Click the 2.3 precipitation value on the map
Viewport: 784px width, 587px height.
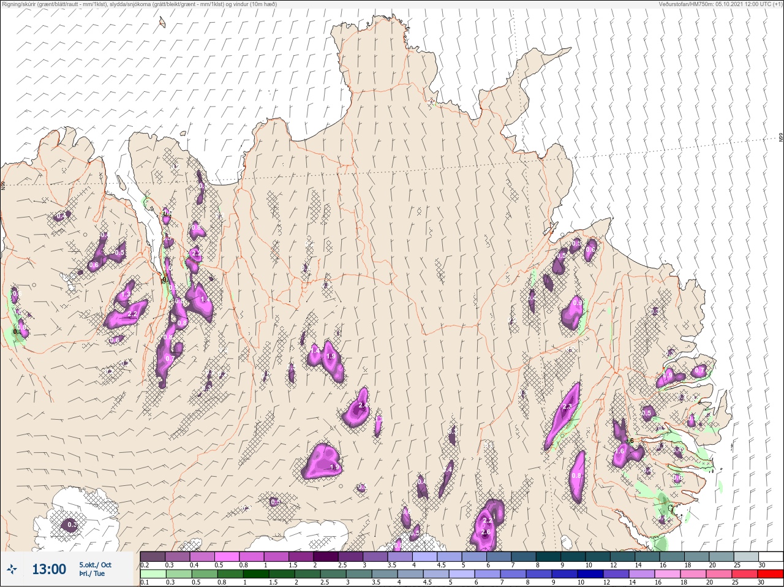click(x=567, y=407)
